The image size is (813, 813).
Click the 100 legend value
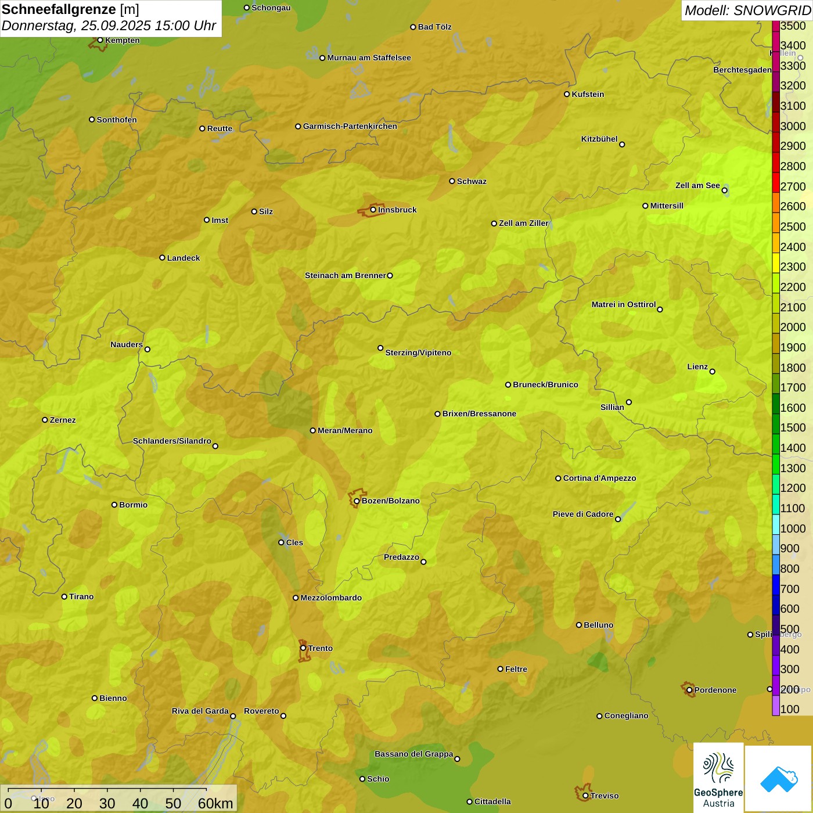point(790,709)
